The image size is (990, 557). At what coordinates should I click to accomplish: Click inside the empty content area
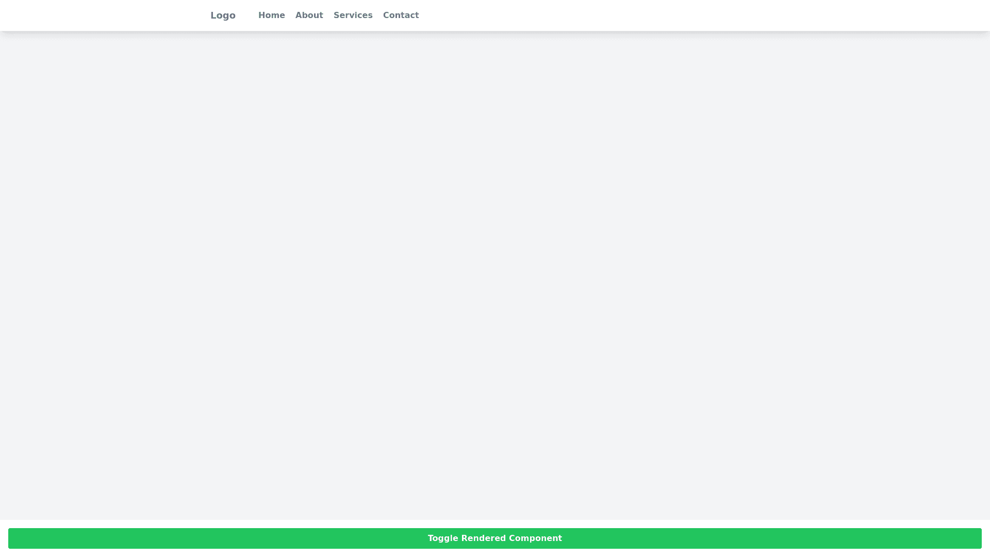(495, 278)
